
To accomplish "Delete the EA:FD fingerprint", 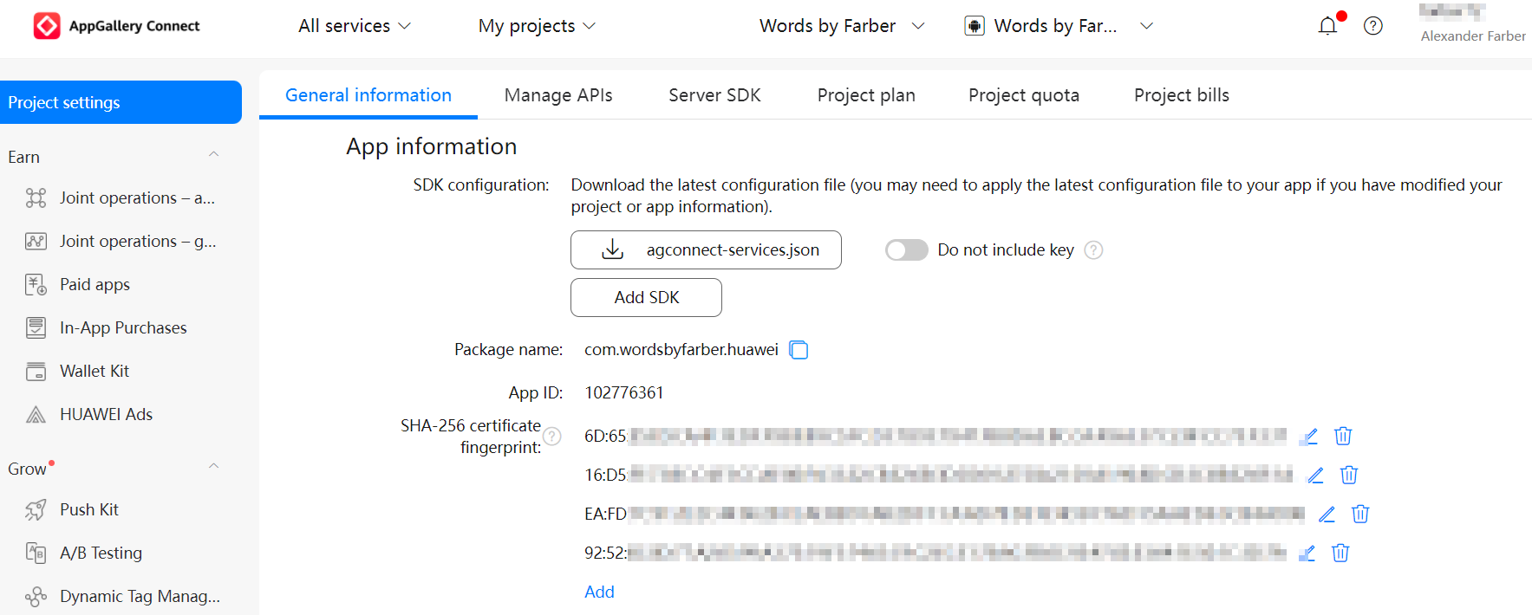I will 1360,514.
